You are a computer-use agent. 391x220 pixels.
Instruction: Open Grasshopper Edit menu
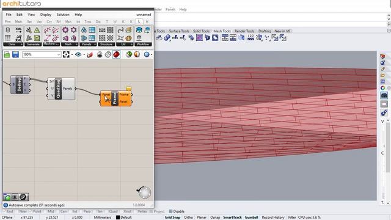pos(19,15)
